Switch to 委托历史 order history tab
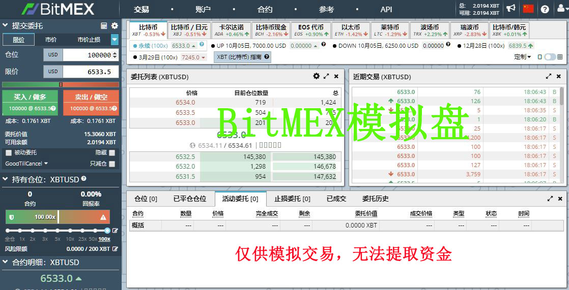Screen dimensions: 569x290 point(375,199)
